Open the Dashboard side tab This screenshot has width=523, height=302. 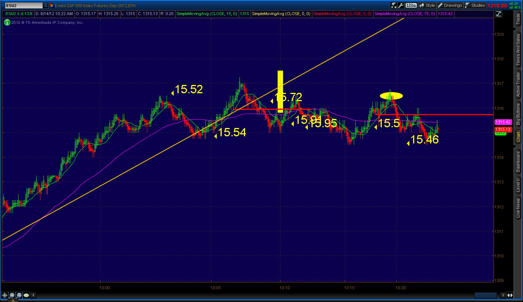tap(518, 161)
